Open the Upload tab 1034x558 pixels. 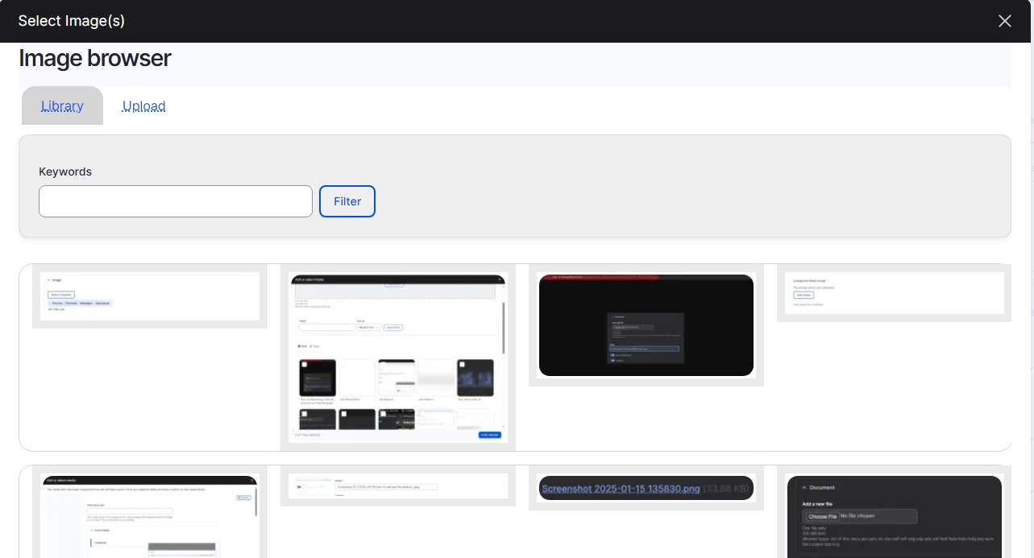(x=144, y=105)
